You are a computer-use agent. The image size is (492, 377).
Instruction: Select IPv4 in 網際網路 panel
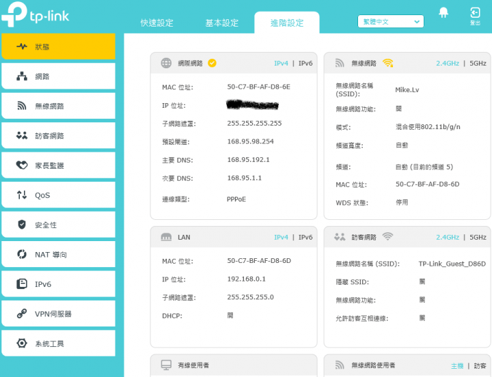(281, 64)
